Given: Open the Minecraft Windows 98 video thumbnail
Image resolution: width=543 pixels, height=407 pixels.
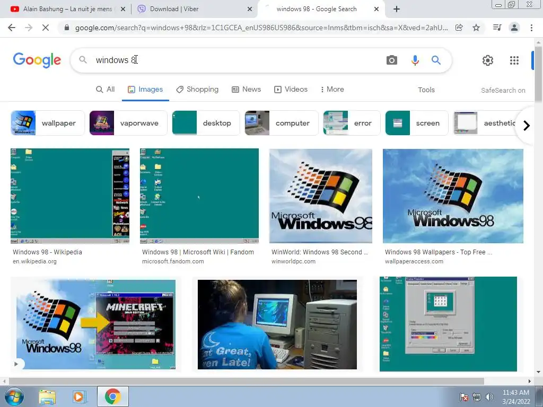Looking at the screenshot, I should click(96, 324).
